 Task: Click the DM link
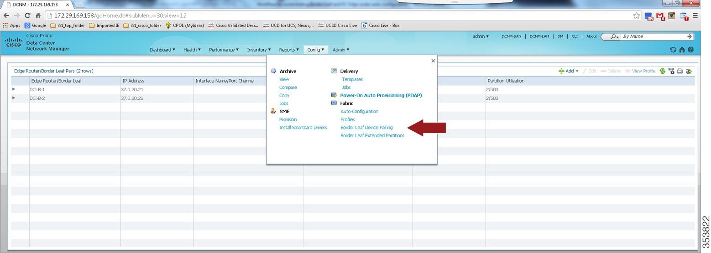560,36
